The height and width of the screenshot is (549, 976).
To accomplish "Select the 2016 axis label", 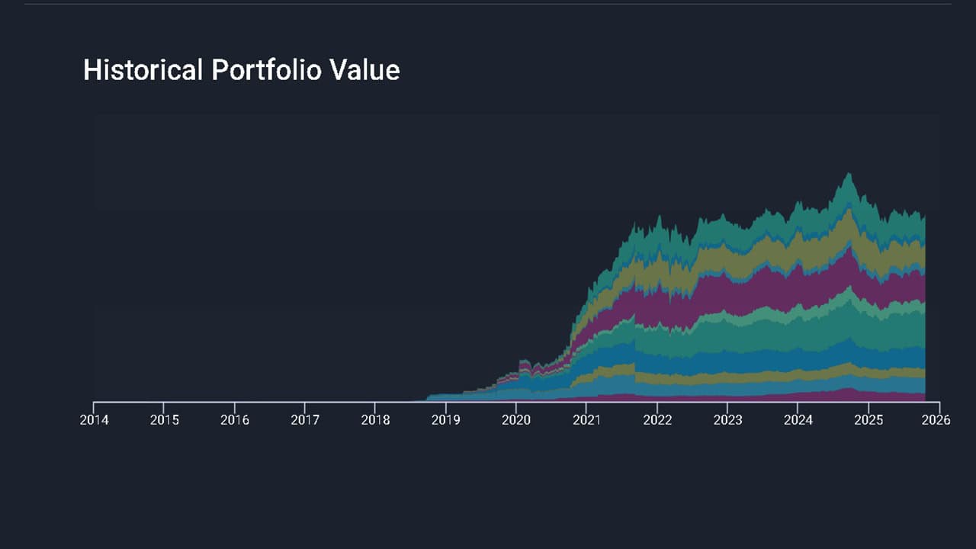I will click(235, 420).
